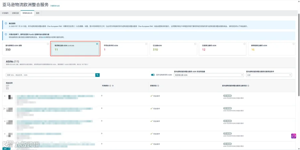
Task: Click info icon beside 注册状态 column header
Action: tap(248, 86)
